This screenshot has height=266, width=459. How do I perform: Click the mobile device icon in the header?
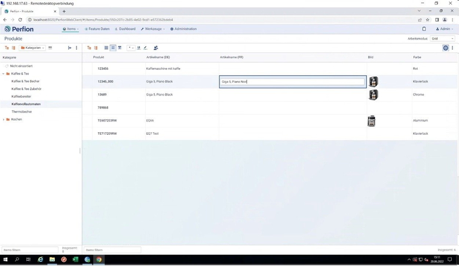click(x=424, y=29)
